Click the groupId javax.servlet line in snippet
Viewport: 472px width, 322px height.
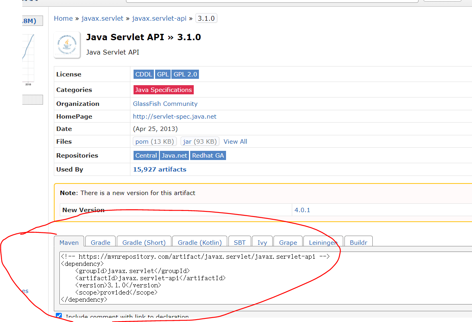point(133,271)
